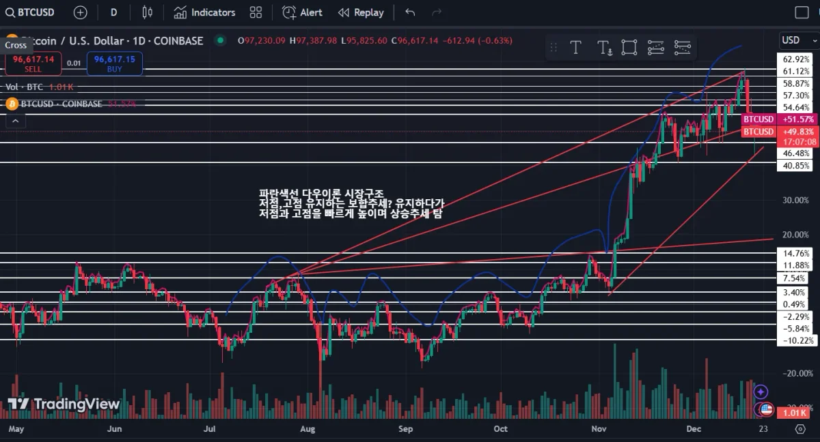The height and width of the screenshot is (442, 820).
Task: Open chart settings gear on the time axis
Action: point(799,429)
